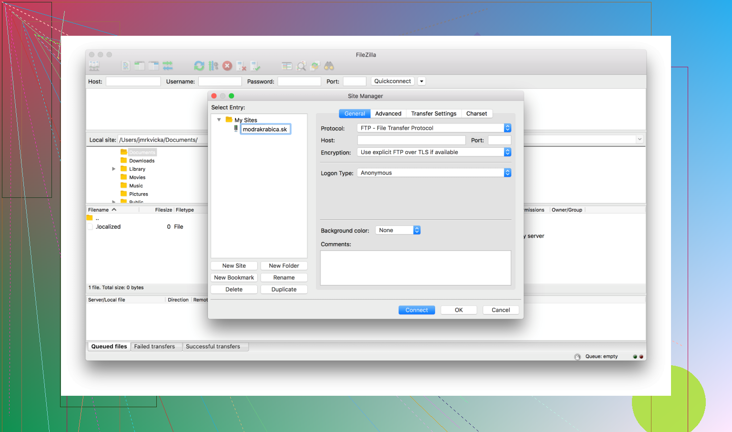The height and width of the screenshot is (432, 732).
Task: Collapse the My Sites folder
Action: coord(219,120)
